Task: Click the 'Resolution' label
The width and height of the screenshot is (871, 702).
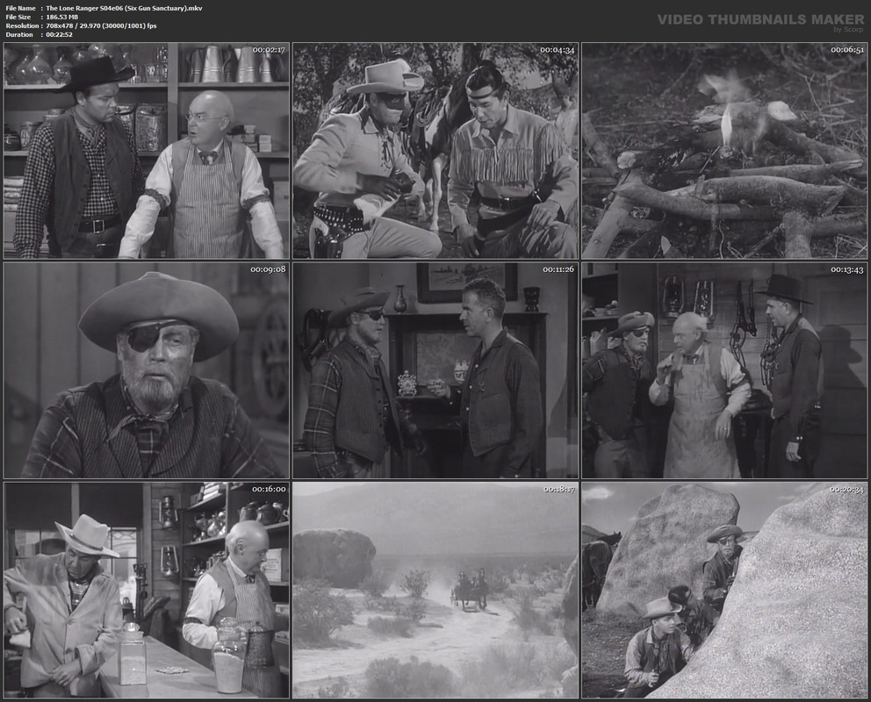Action: click(x=22, y=26)
